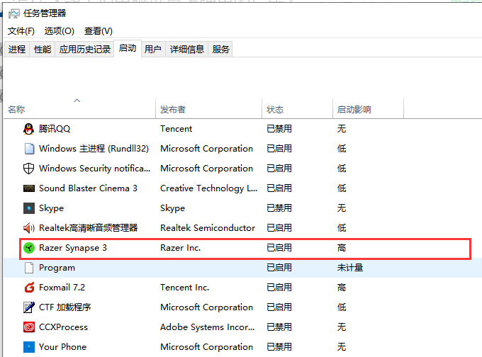Screen dimensions: 482x357
Task: Switch to the 性能 tab
Action: (43, 50)
